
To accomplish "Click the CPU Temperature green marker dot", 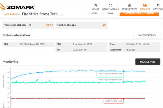I will 124,82.
